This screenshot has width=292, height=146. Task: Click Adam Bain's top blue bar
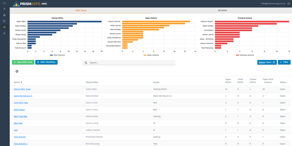pos(64,22)
